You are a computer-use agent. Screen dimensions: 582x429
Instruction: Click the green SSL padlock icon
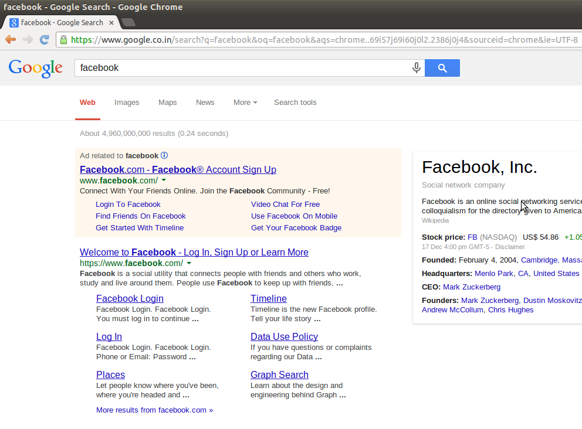[63, 39]
